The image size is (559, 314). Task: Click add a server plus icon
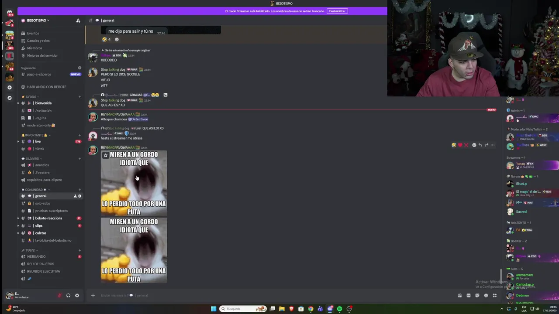click(10, 87)
